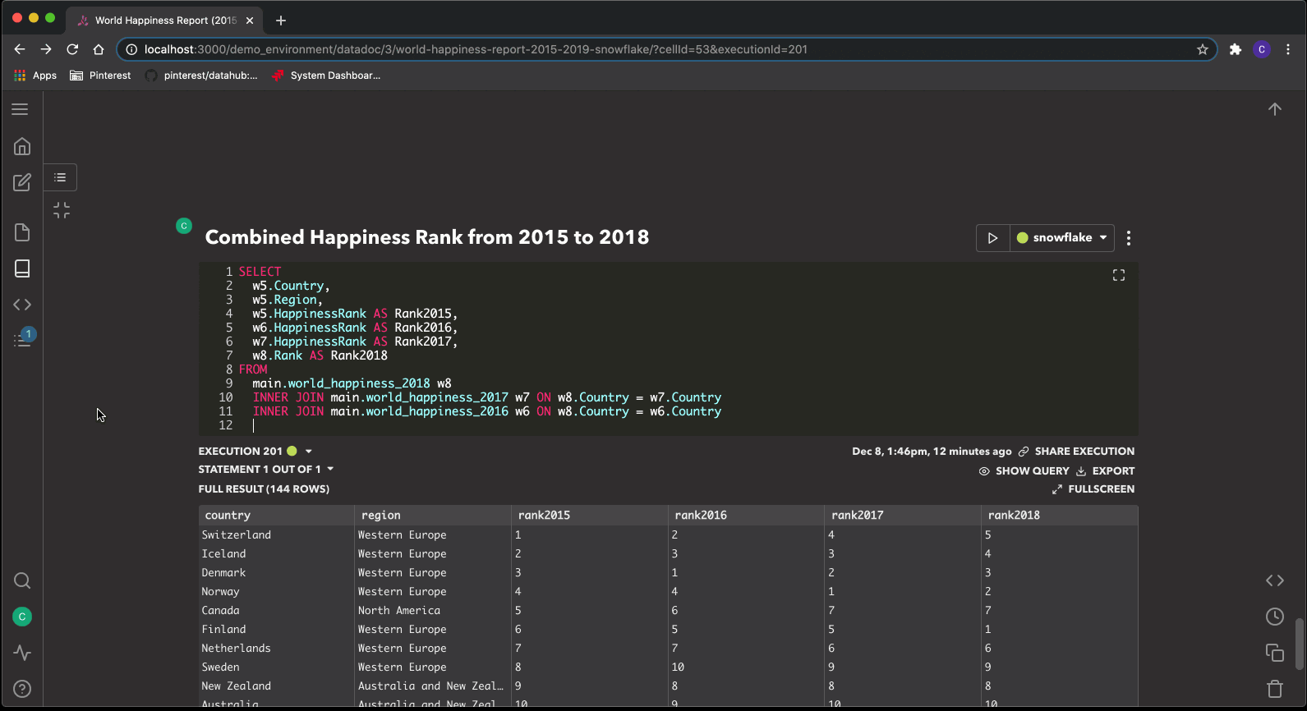Open the search icon in the sidebar
Viewport: 1307px width, 711px height.
click(x=22, y=581)
